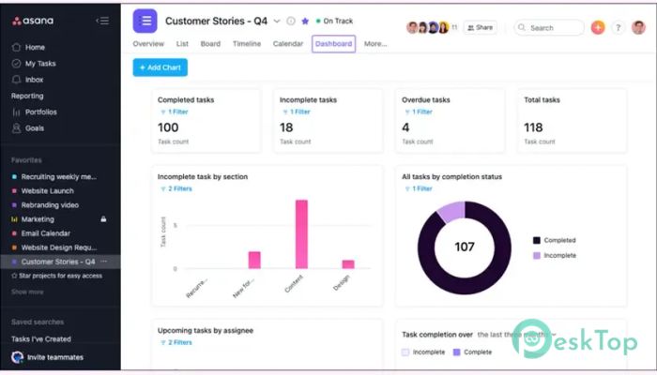Select the Dashboard tab

[x=333, y=44]
